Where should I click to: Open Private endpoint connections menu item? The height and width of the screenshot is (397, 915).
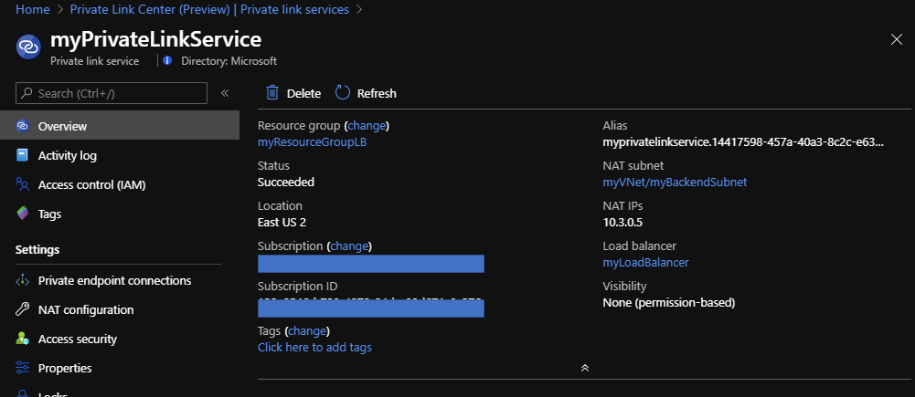[120, 280]
